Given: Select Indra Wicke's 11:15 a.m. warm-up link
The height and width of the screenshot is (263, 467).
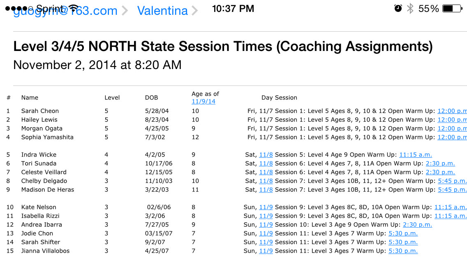Looking at the screenshot, I should [416, 155].
